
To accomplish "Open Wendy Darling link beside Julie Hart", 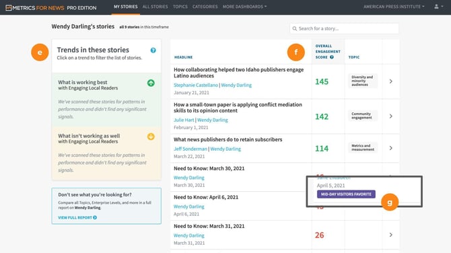I will [213, 120].
